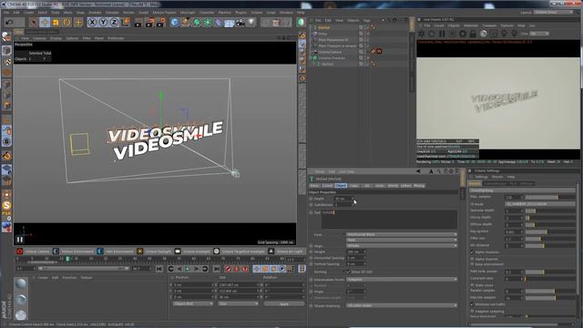The width and height of the screenshot is (583, 328).
Task: Toggle the Minimize net traffic checkbox
Action: point(473,304)
